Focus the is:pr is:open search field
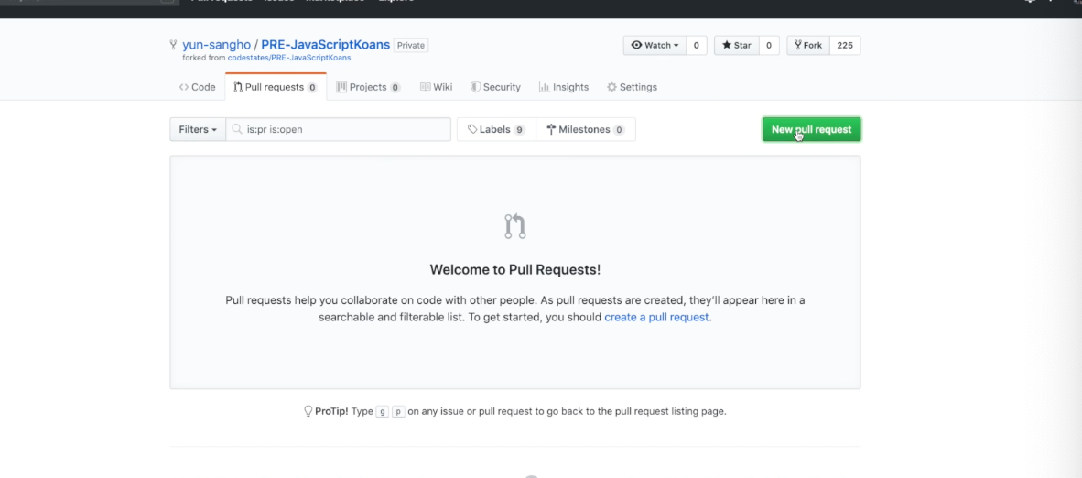This screenshot has width=1082, height=478. [338, 129]
